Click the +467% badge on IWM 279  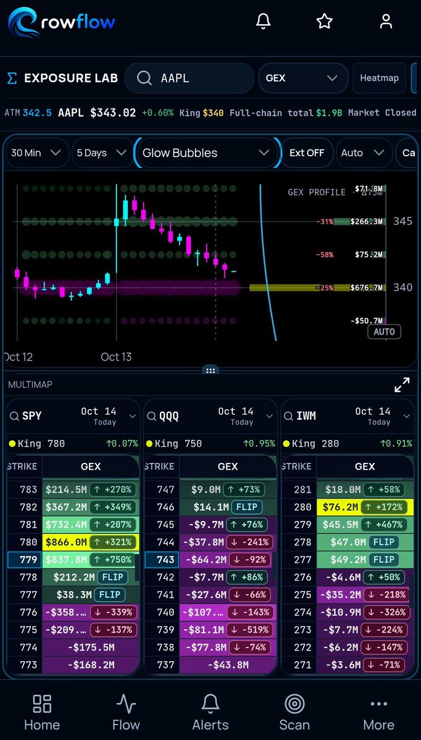pyautogui.click(x=384, y=525)
